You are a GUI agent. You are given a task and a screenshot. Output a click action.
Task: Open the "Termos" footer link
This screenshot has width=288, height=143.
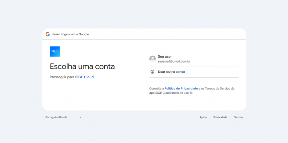[x=238, y=117]
